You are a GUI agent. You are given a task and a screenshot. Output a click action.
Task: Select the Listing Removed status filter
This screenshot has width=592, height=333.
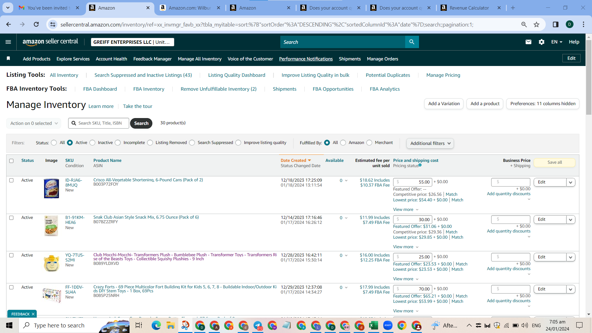coord(150,143)
